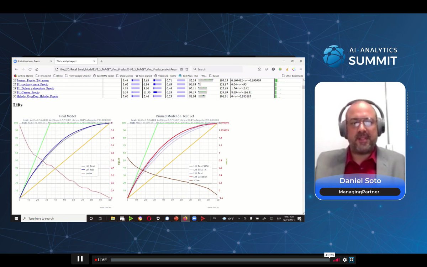Open Windows notification center
This screenshot has height=267, width=427.
point(300,218)
